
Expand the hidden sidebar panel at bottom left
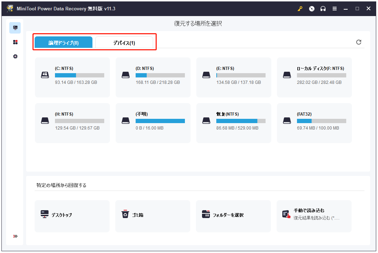15,236
